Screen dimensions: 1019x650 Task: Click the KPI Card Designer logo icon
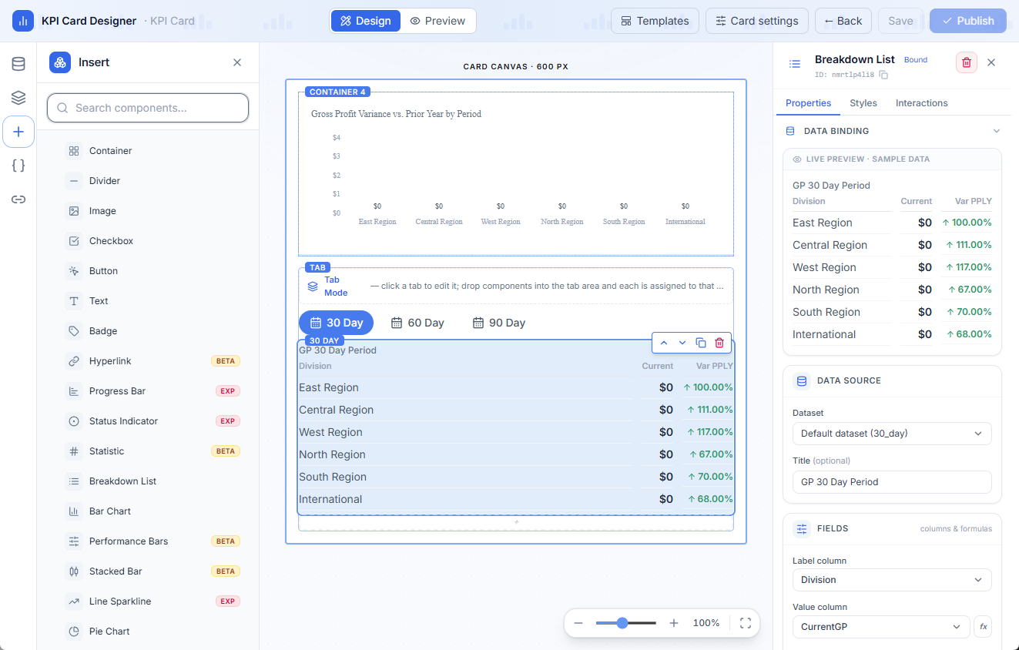pyautogui.click(x=23, y=21)
